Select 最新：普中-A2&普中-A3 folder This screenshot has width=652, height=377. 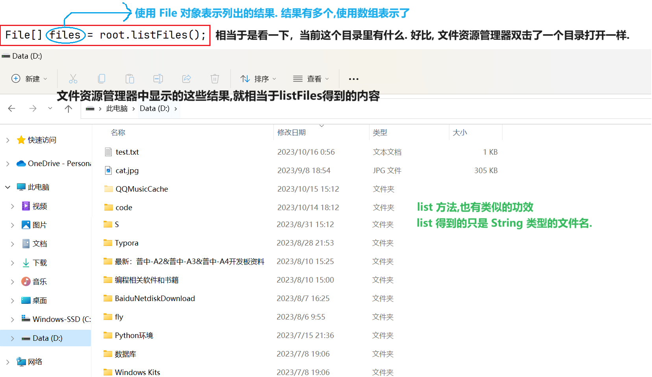[190, 261]
